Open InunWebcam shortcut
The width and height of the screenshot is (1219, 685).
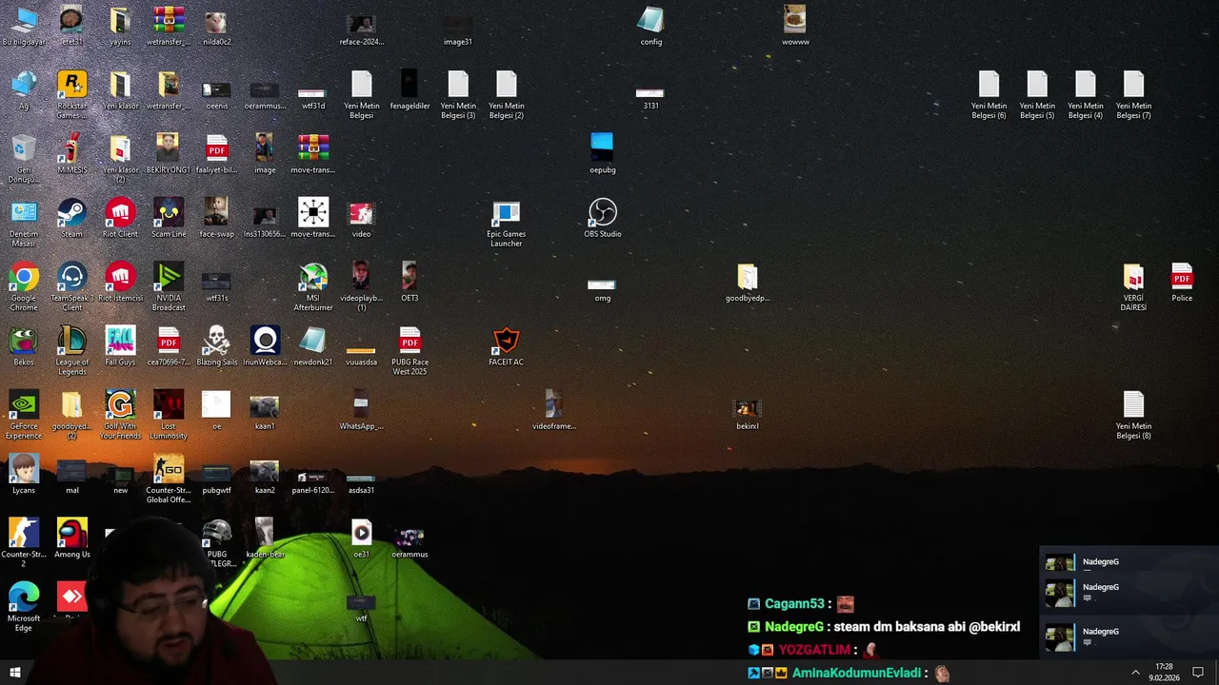tap(265, 346)
